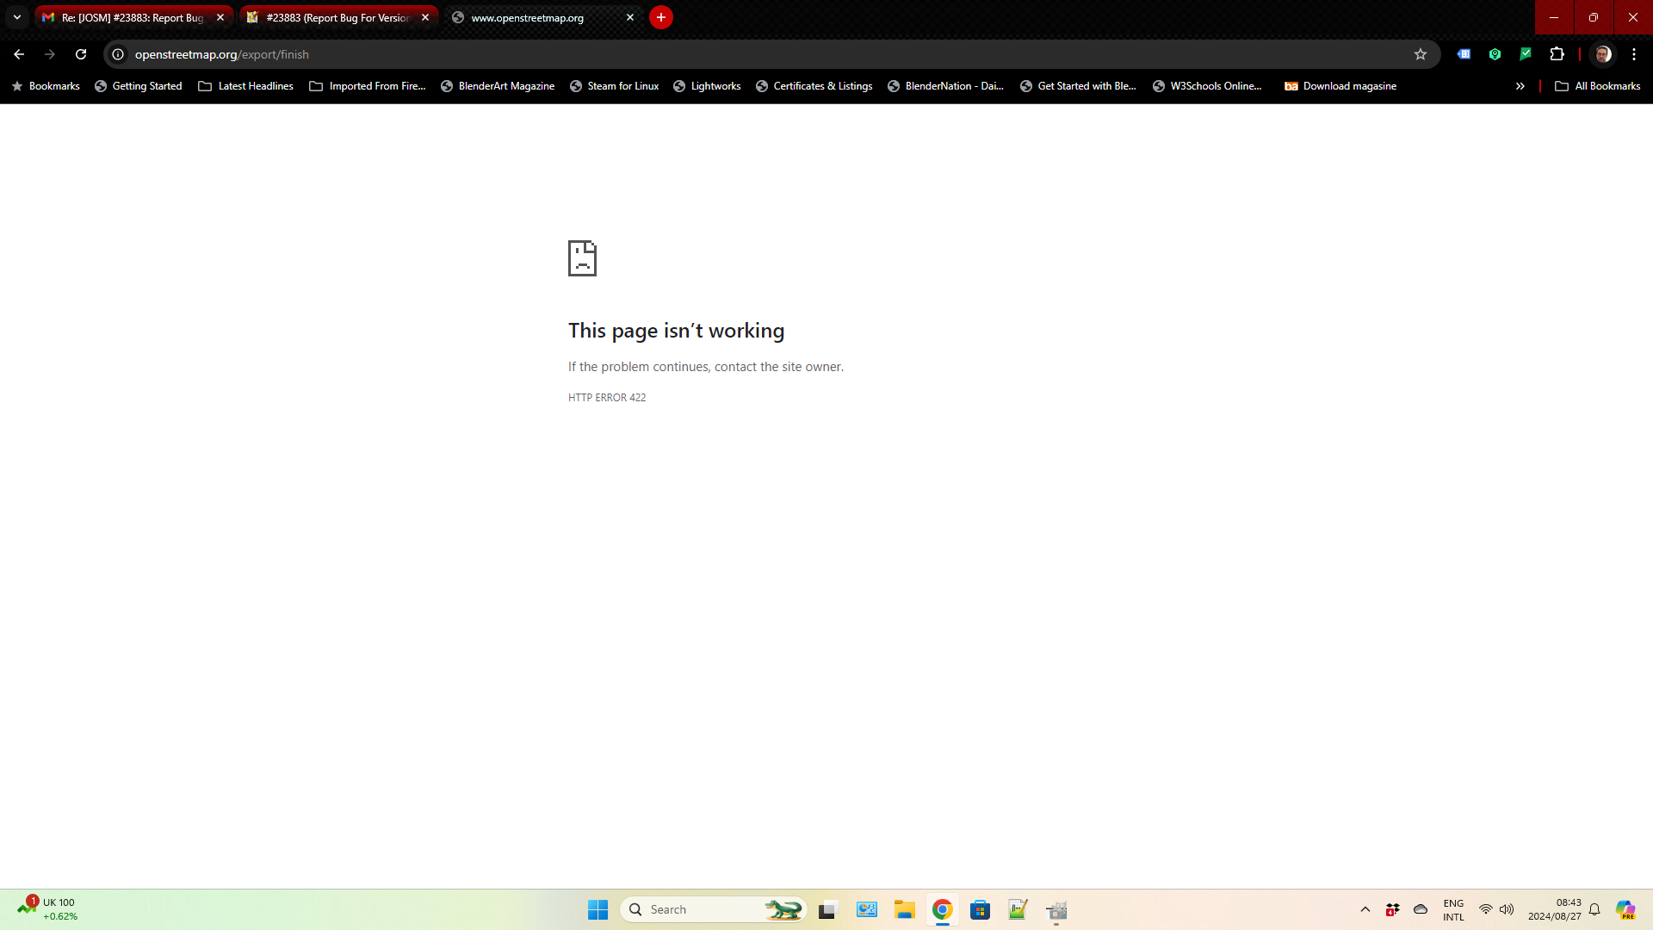Open Chrome three-dot menu

(x=1634, y=54)
